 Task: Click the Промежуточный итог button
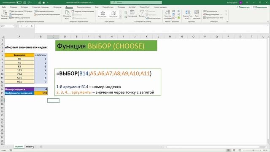(213, 18)
